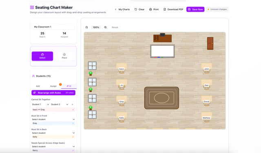The image size is (261, 153).
Task: Select Isacc's desk
Action: [122, 68]
